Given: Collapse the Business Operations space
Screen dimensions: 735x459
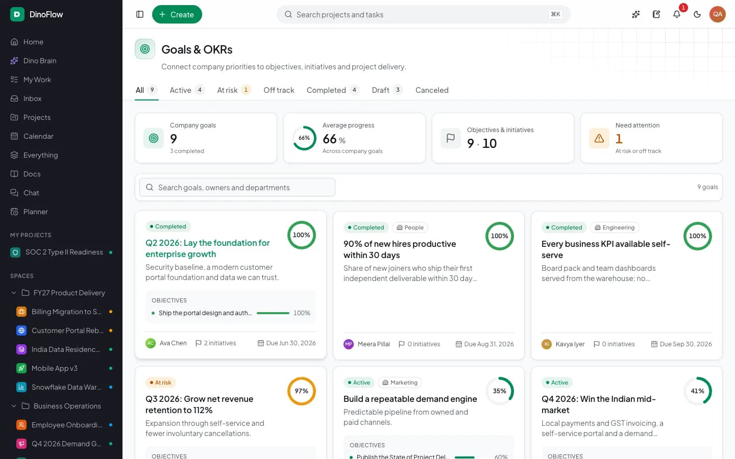Looking at the screenshot, I should pyautogui.click(x=14, y=406).
